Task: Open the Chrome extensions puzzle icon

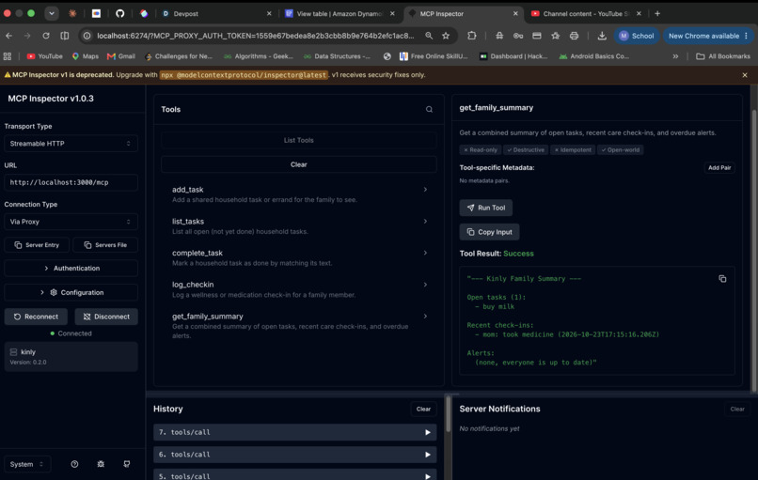Action: [472, 36]
